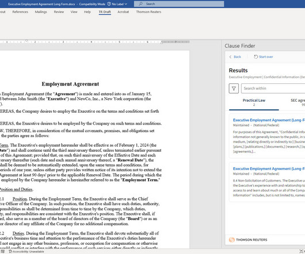Open the Non-Solicitation of Customers result title
305x254 pixels.
(x=269, y=168)
